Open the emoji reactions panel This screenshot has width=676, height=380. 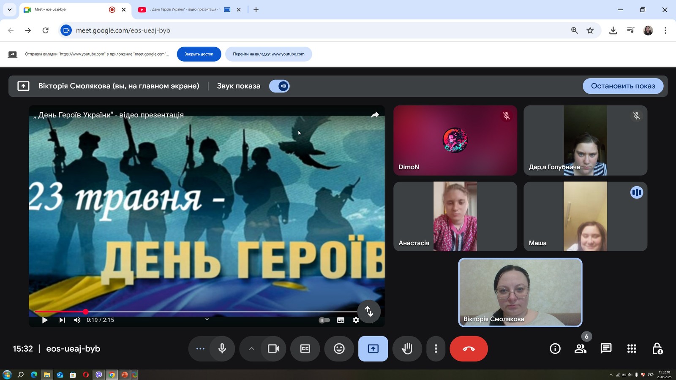click(339, 349)
